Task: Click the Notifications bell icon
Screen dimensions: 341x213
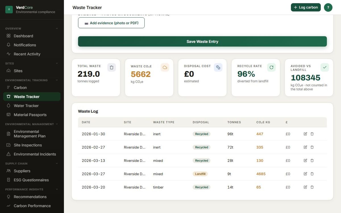Action: tap(9, 45)
